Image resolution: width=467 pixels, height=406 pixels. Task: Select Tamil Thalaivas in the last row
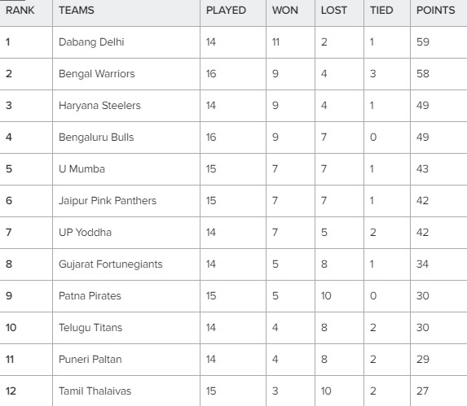95,391
